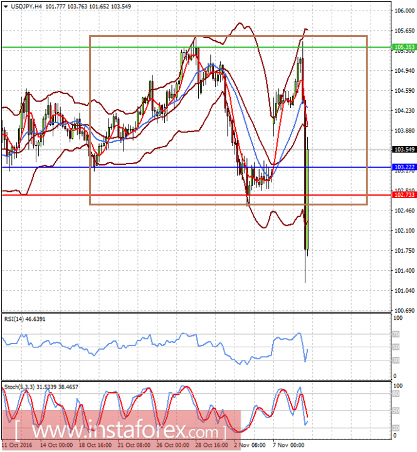Click the 106.000 price scale label

404,11
